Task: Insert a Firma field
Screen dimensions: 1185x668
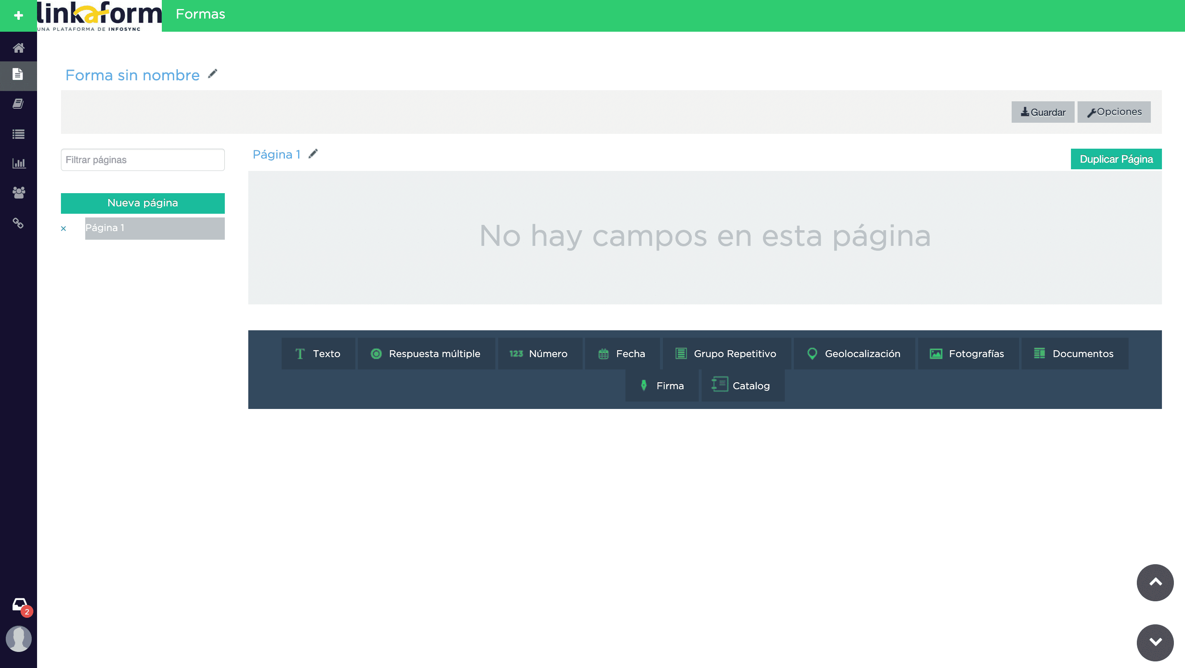Action: (x=661, y=385)
